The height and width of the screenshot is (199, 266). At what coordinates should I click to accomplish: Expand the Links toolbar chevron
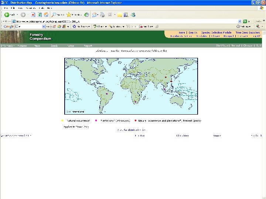click(264, 21)
